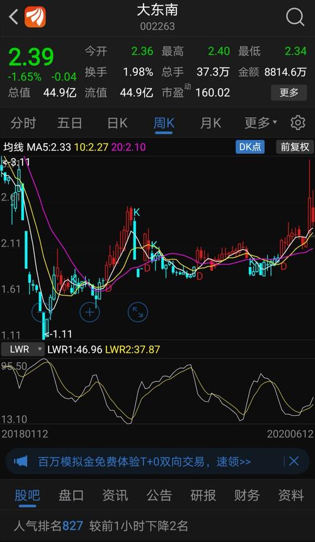Close the simulated trading banner
315x542 pixels.
[x=294, y=461]
